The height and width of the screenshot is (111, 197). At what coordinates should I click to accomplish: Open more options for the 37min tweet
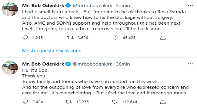click(190, 6)
